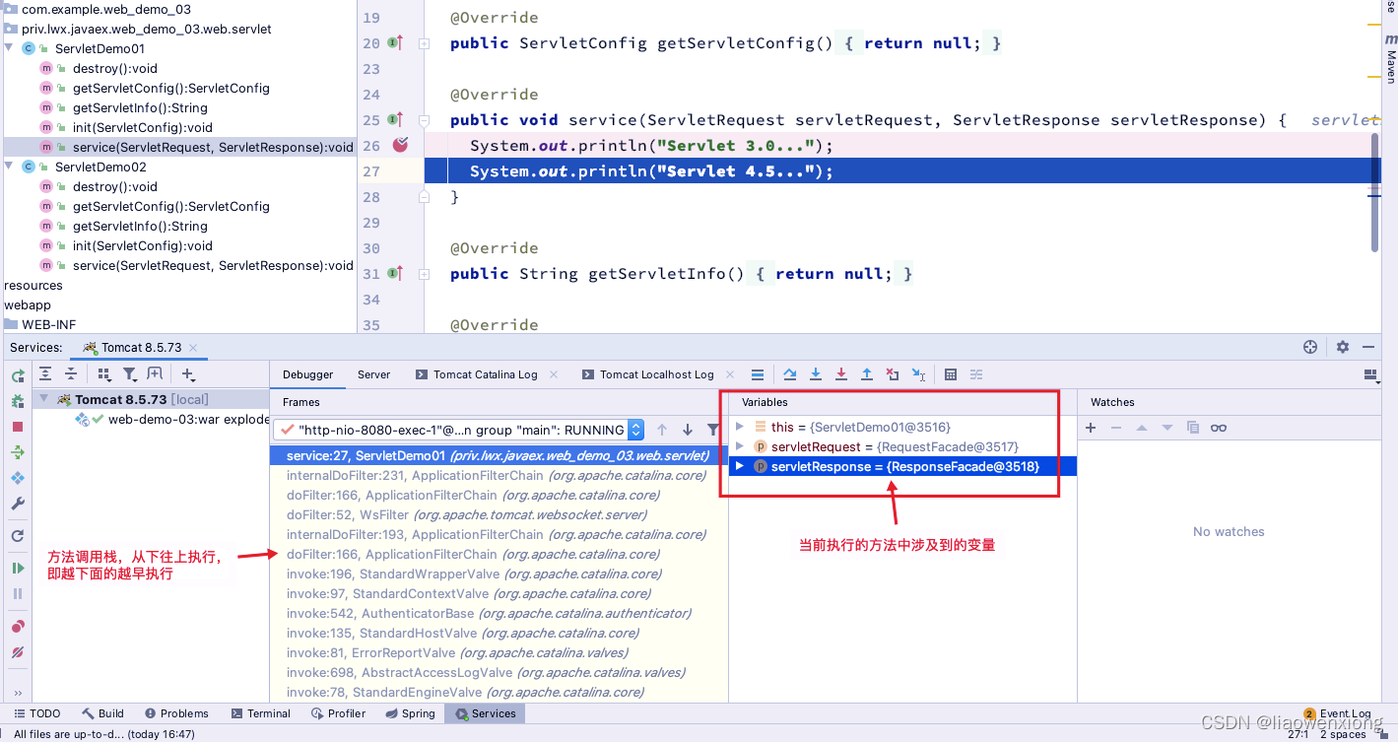Open the Spring tool window
This screenshot has height=742, width=1398.
point(410,713)
